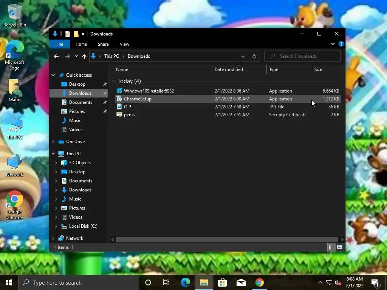Open the Mario user folder icon
This screenshot has height=290, width=387.
tap(14, 91)
